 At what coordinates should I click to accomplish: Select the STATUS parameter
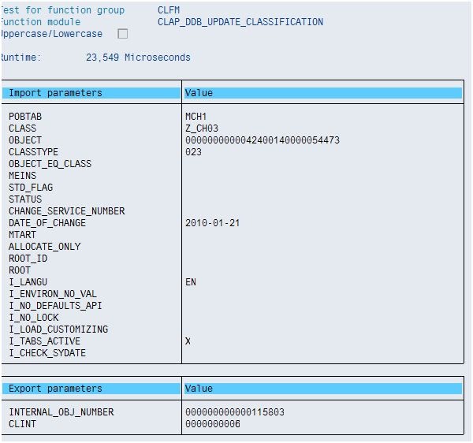25,199
